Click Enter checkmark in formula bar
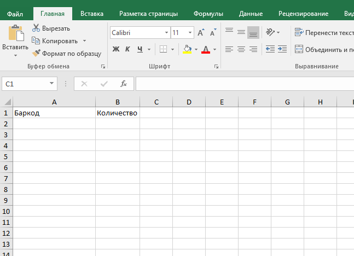 tap(104, 84)
